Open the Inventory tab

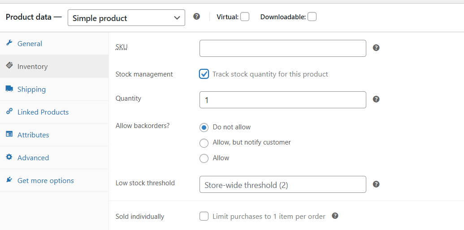click(54, 66)
